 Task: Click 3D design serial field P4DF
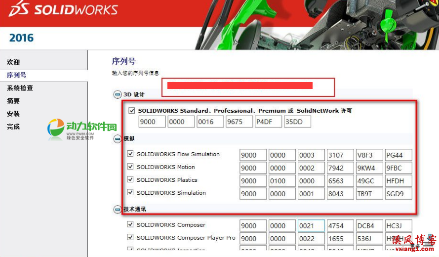click(x=269, y=122)
